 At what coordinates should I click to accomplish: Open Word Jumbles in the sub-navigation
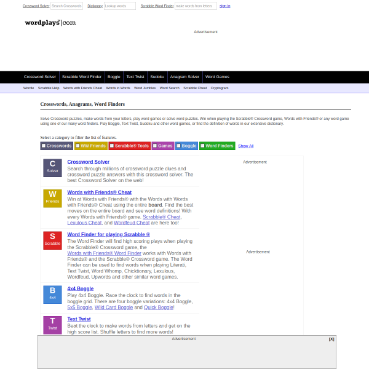point(145,88)
